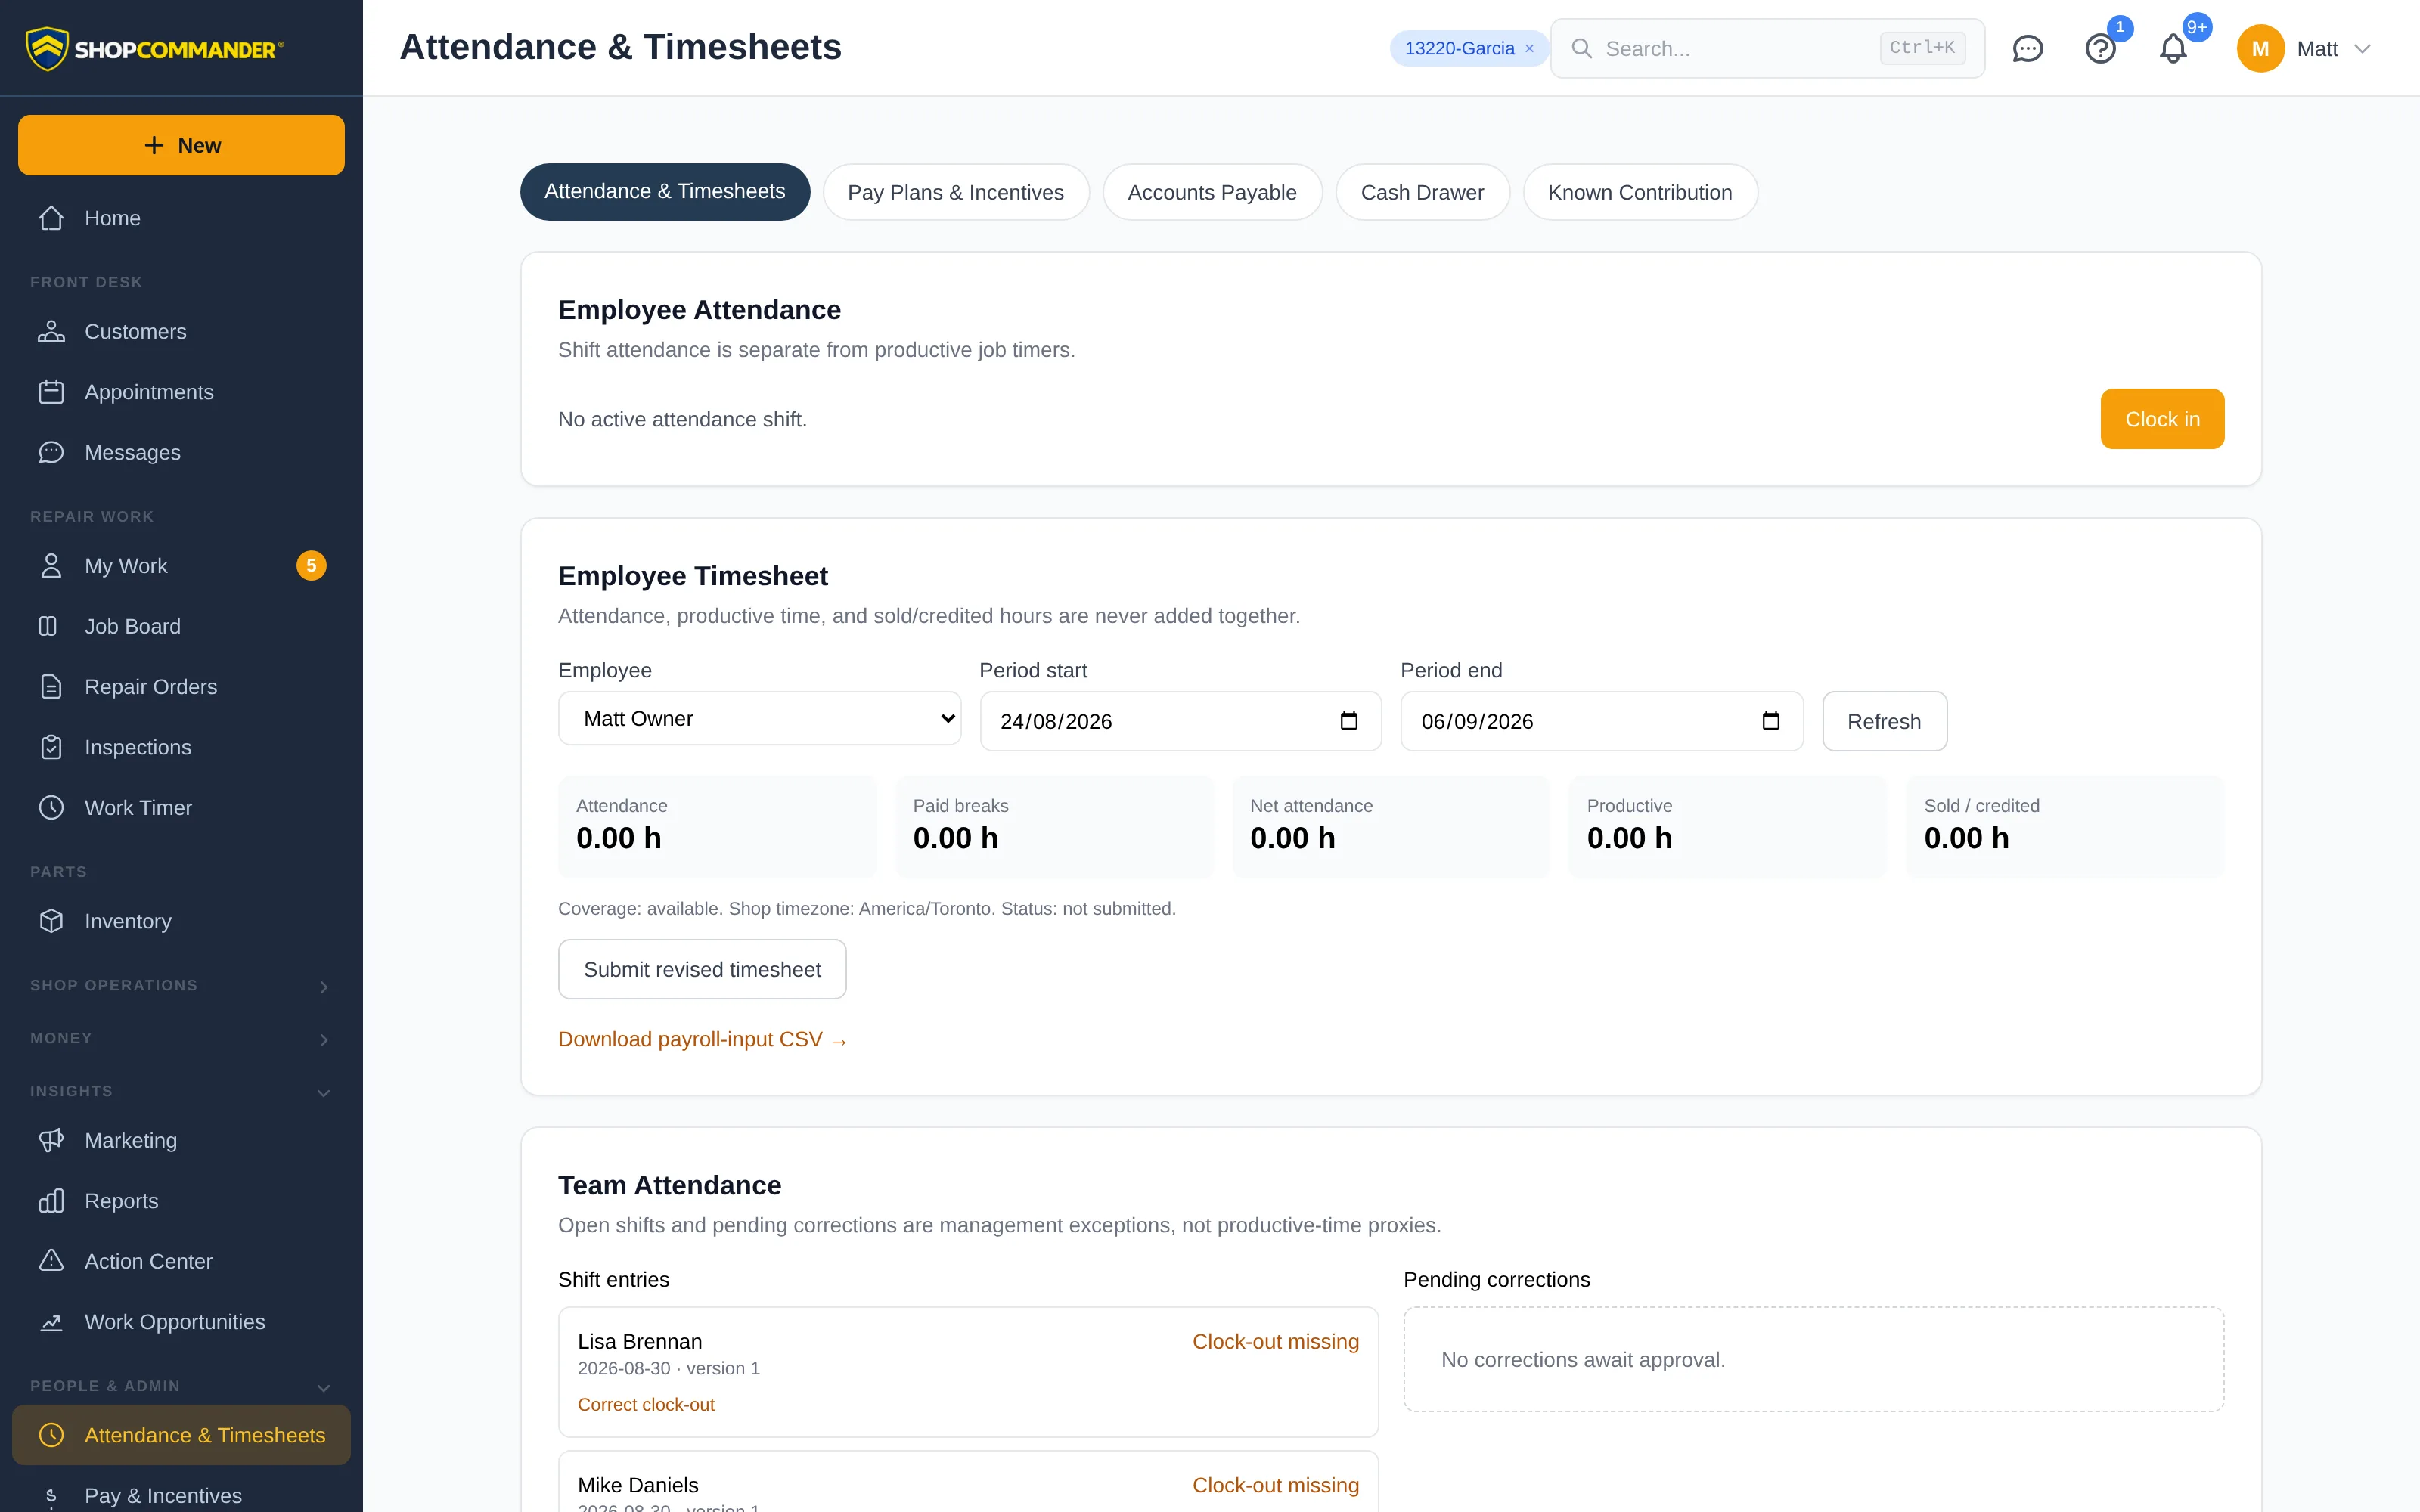The height and width of the screenshot is (1512, 2420).
Task: Open the Employee dropdown showing Matt Owner
Action: (759, 719)
